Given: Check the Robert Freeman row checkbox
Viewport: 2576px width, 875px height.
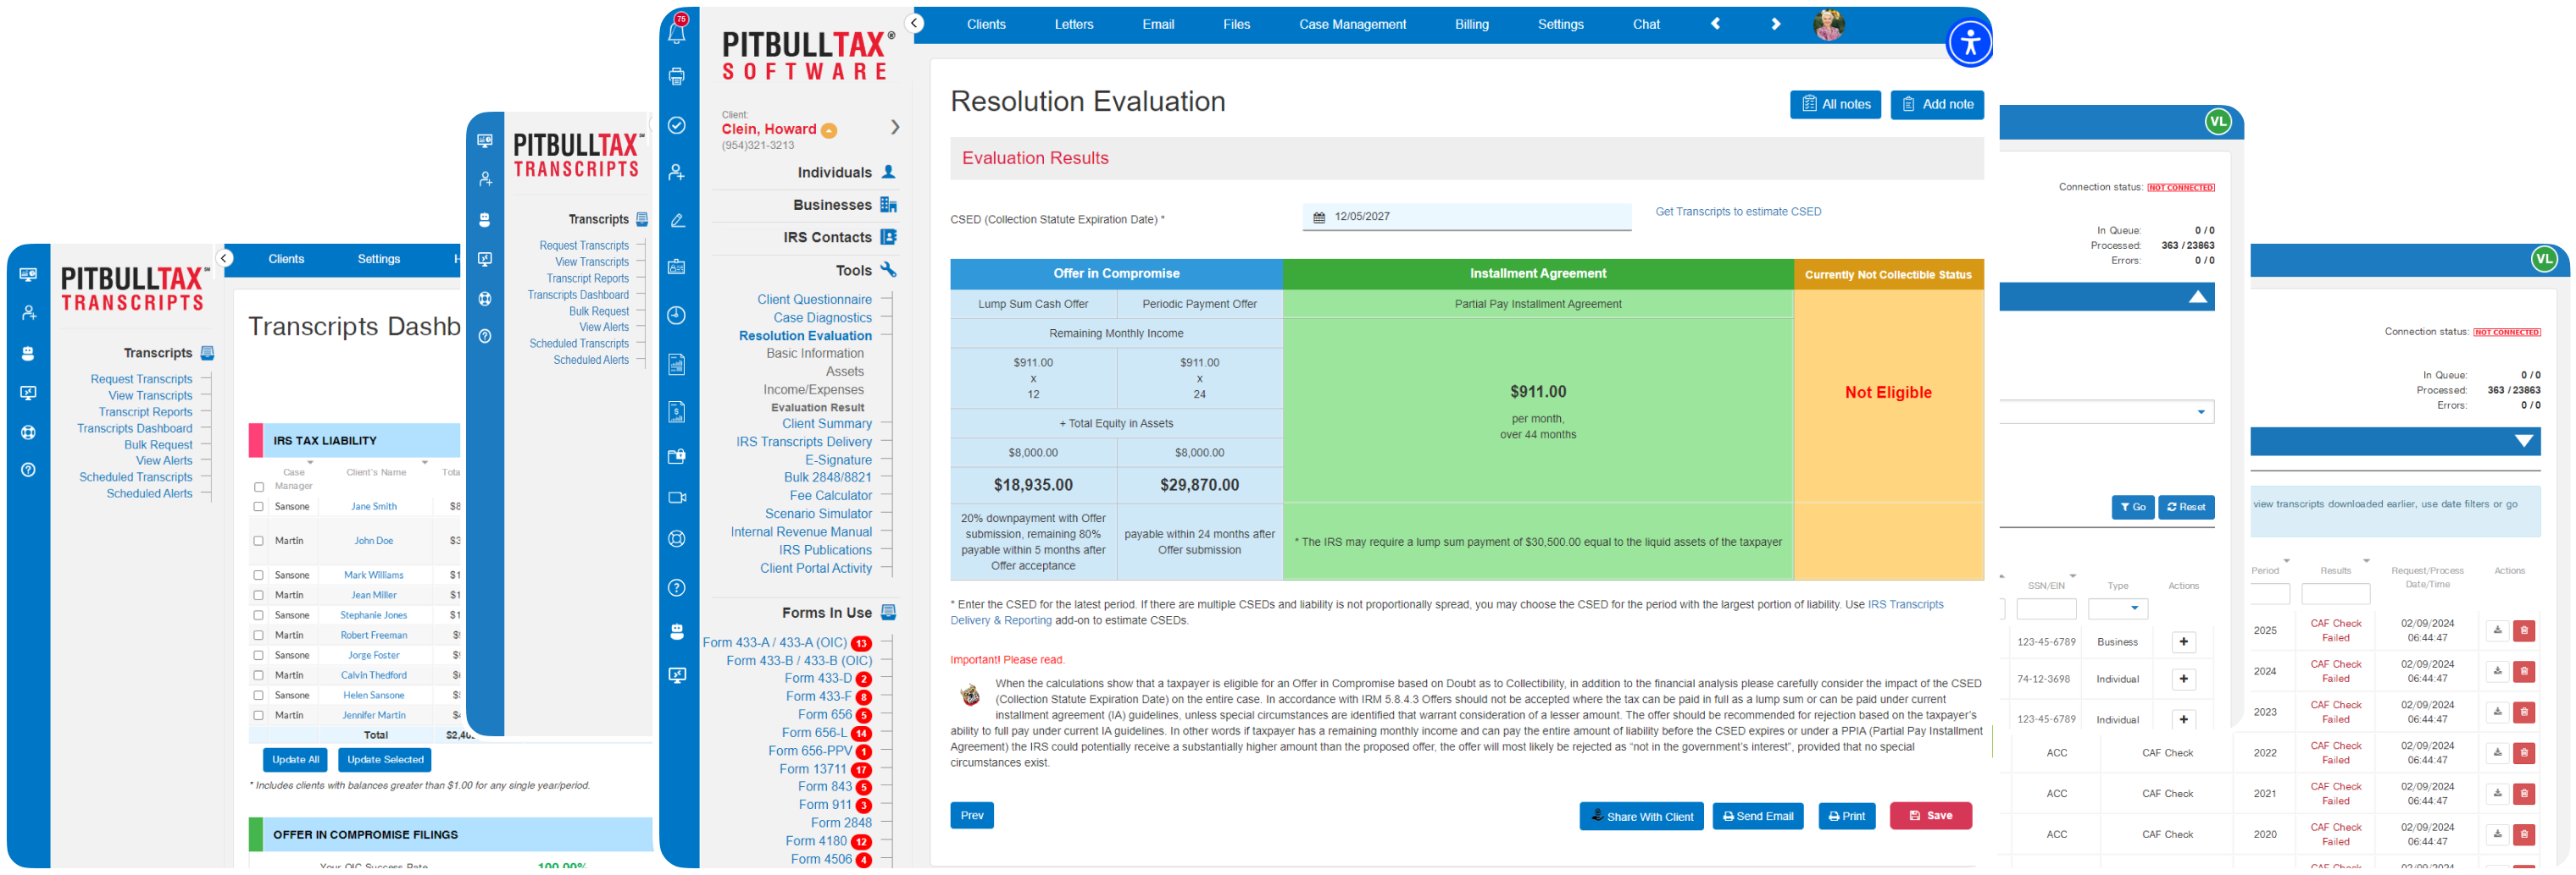Looking at the screenshot, I should (258, 636).
